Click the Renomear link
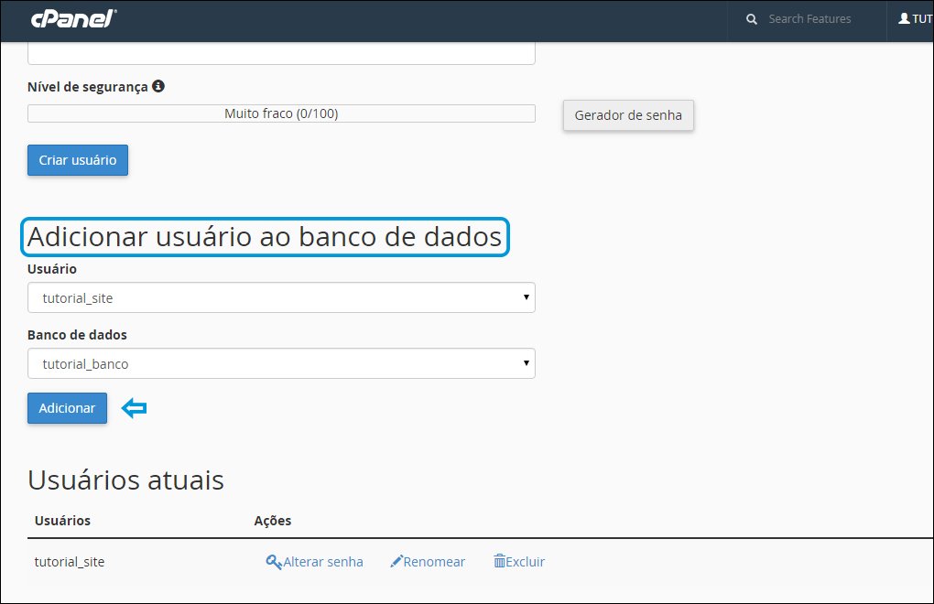934x604 pixels. coord(434,562)
